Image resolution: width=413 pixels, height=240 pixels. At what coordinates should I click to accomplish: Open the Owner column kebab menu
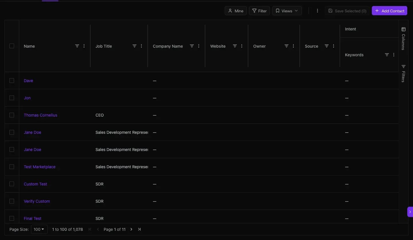click(x=293, y=46)
